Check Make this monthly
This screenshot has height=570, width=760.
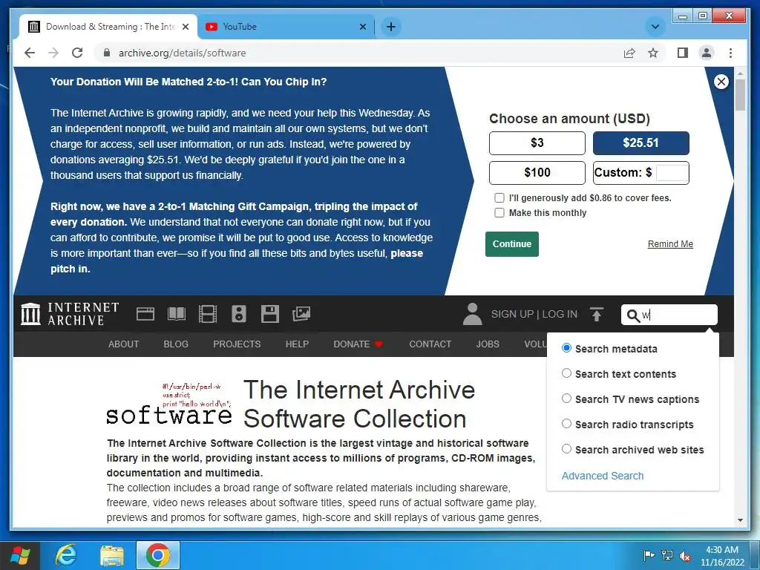click(x=499, y=213)
